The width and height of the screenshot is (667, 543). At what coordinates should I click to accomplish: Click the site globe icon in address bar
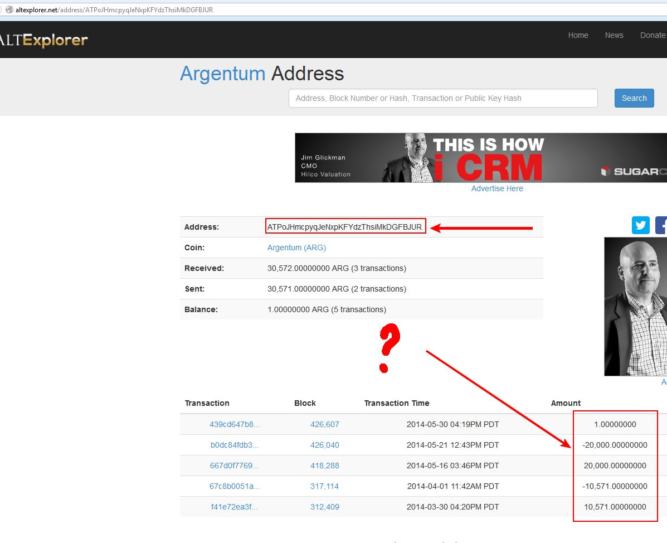click(9, 10)
